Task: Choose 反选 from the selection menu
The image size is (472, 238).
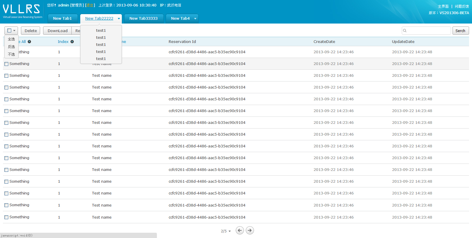Action: click(x=12, y=46)
